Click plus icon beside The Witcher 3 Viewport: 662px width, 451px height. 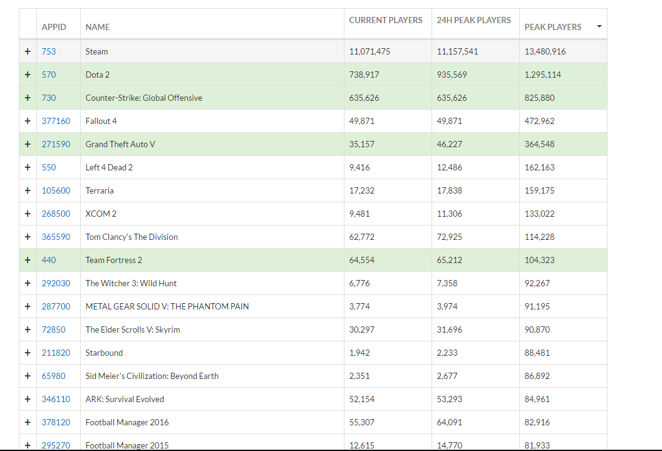[x=28, y=283]
